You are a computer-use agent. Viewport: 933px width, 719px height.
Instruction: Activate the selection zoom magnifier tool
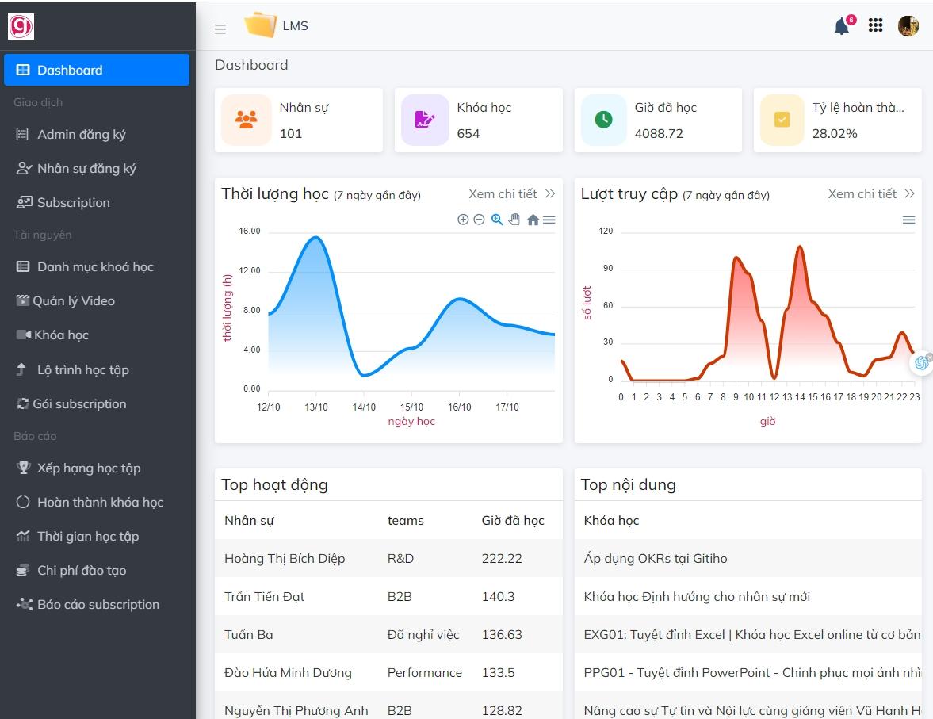pos(496,220)
